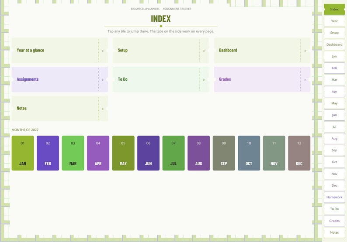Click the 'MONTHS OF 2027' heading text
Viewport: 347px width, 242px height.
pos(25,130)
